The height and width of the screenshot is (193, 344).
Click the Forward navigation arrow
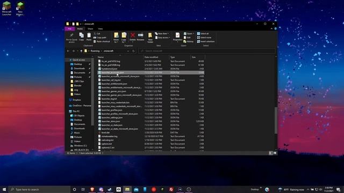(x=74, y=51)
